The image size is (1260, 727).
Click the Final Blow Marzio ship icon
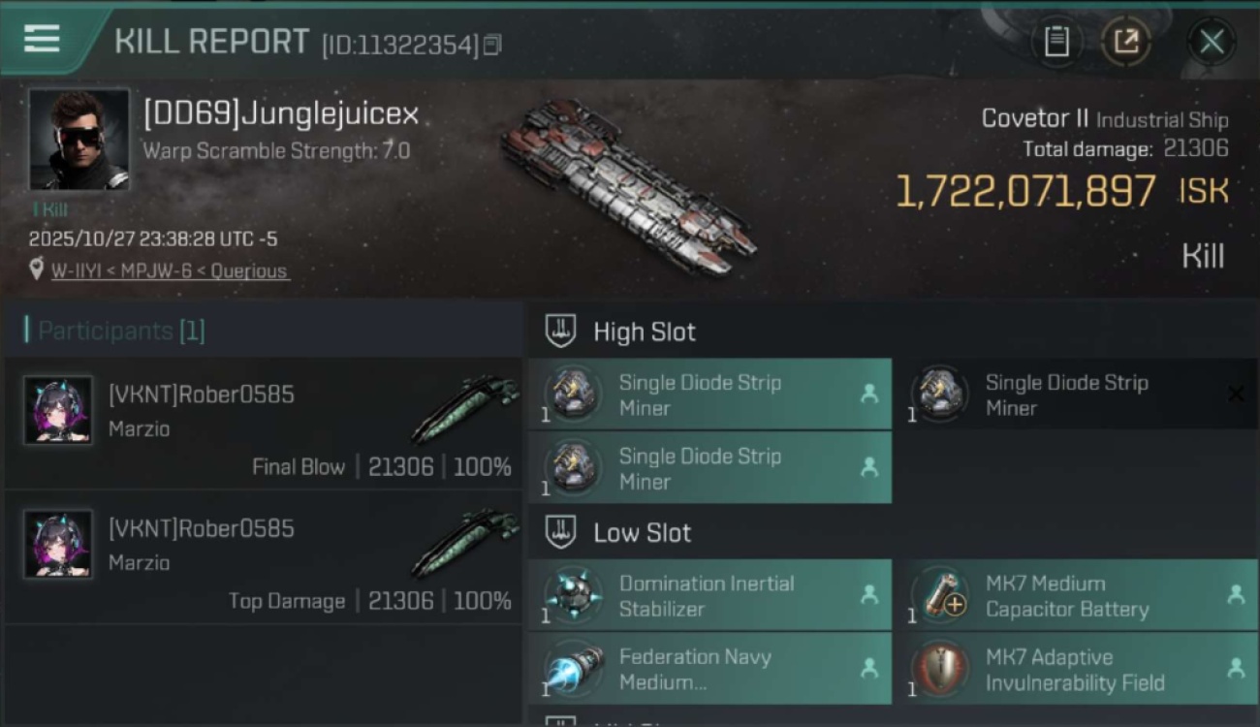[x=463, y=408]
